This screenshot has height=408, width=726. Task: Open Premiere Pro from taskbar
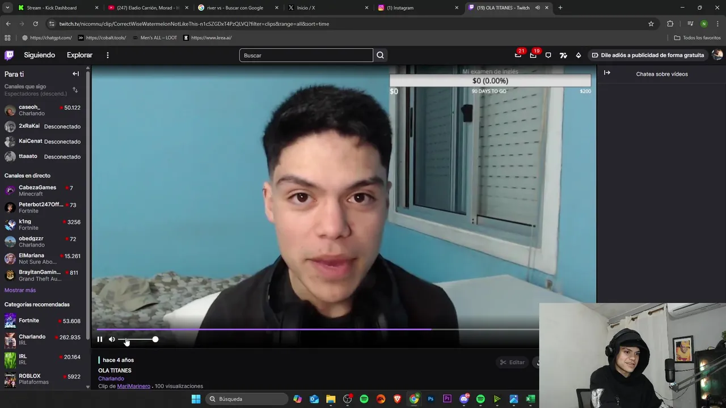(447, 399)
